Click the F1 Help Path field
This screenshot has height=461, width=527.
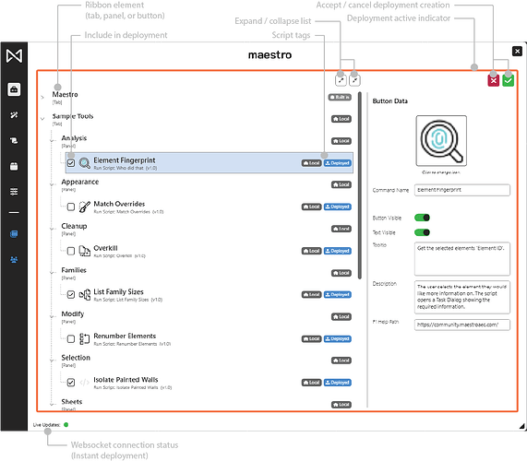tap(462, 325)
